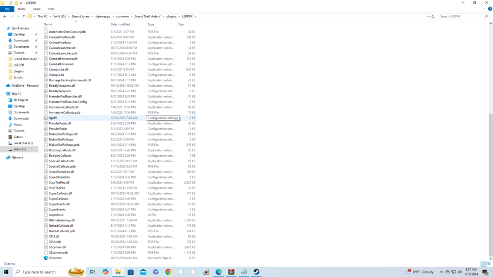Select 'ImmersiveCallouts.dll' file name
The height and width of the screenshot is (277, 493).
64,107
